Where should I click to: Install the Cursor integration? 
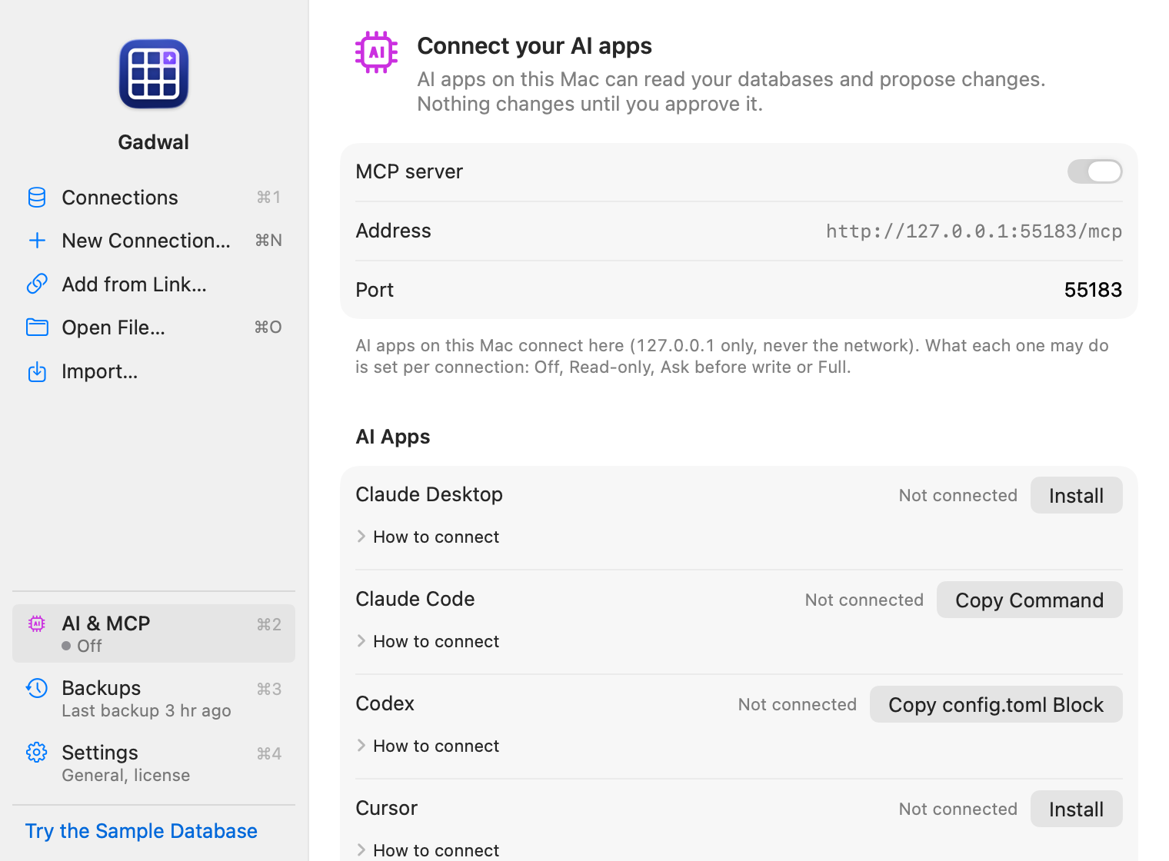(x=1076, y=809)
